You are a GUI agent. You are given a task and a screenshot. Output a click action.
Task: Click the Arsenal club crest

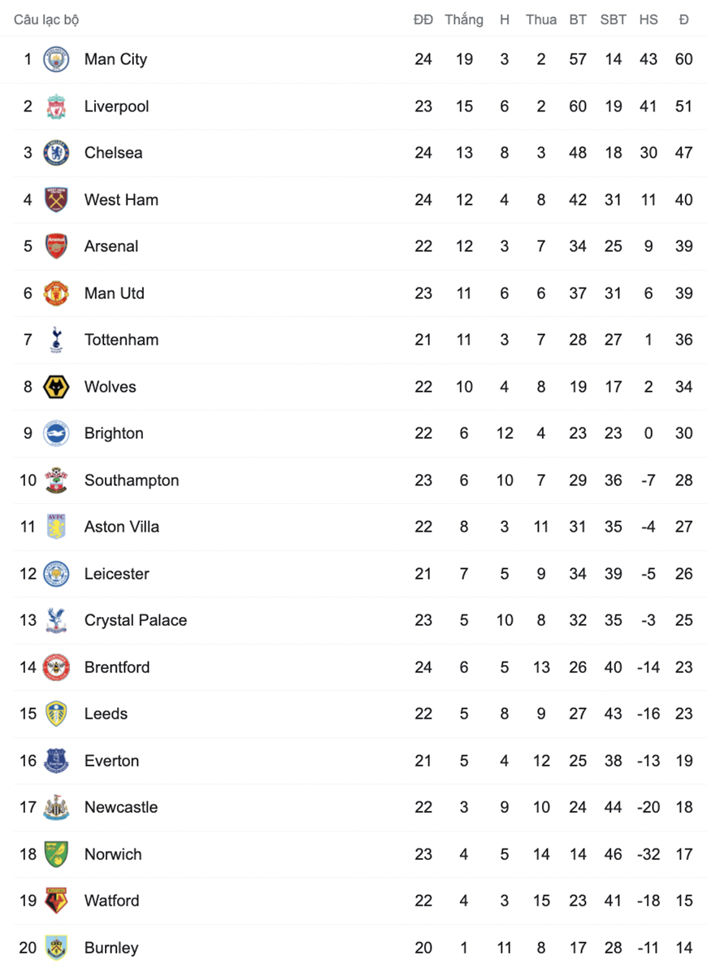(x=56, y=246)
